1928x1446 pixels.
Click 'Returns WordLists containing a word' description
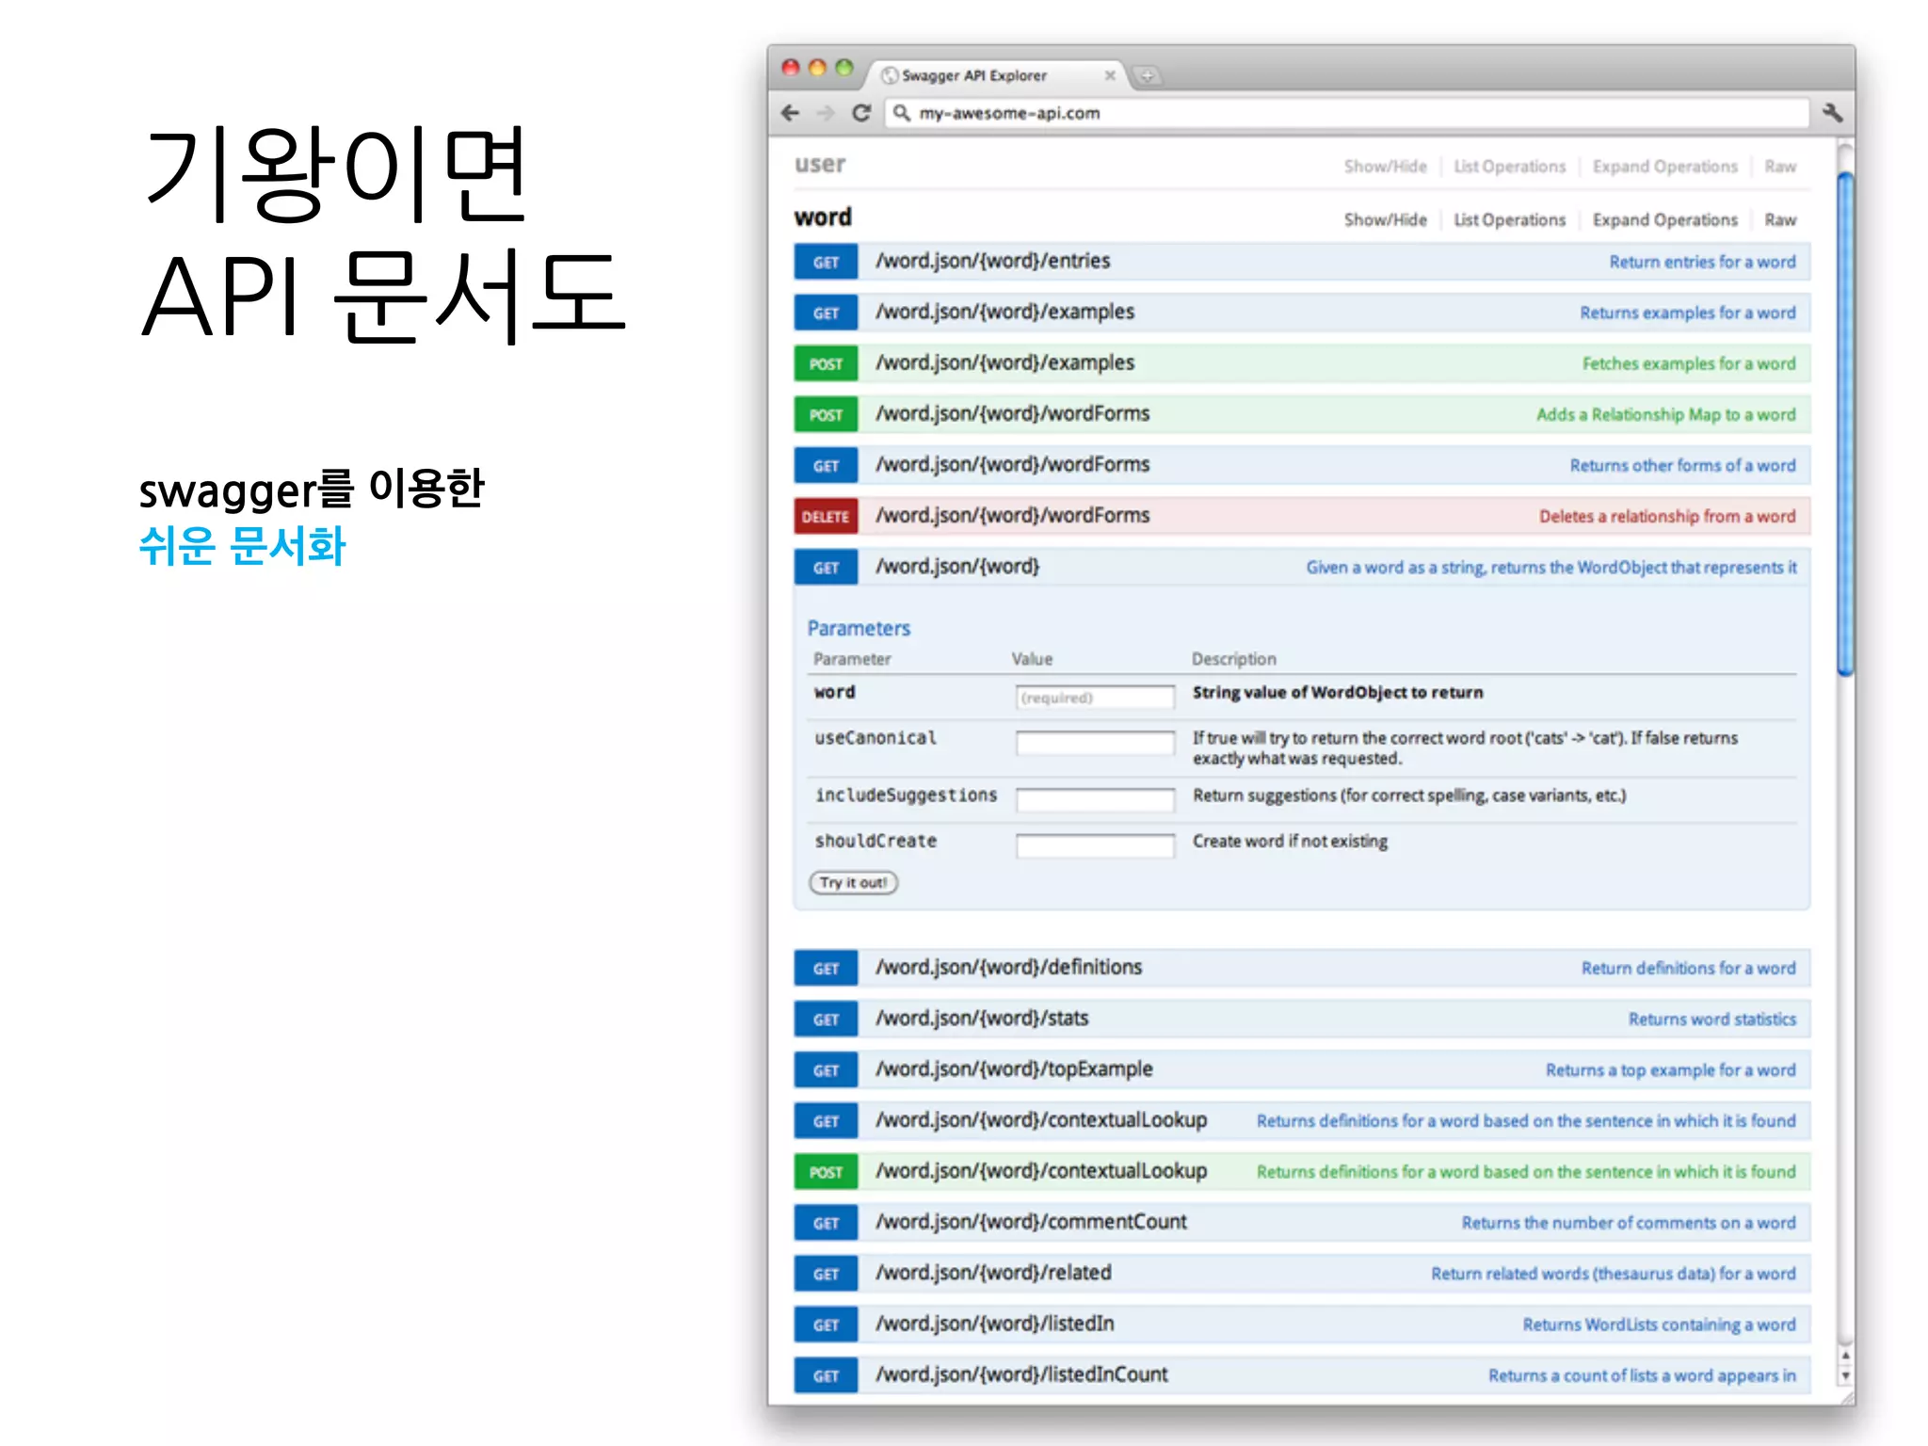1659,1325
